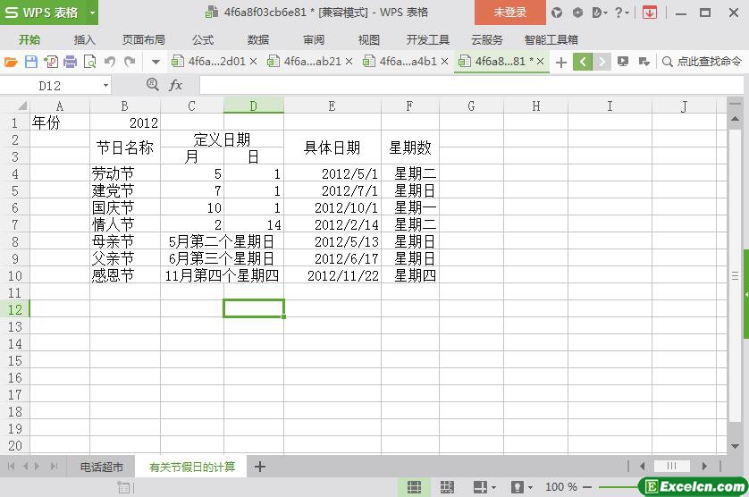Viewport: 749px width, 497px height.
Task: Open file with folder icon
Action: [x=11, y=62]
